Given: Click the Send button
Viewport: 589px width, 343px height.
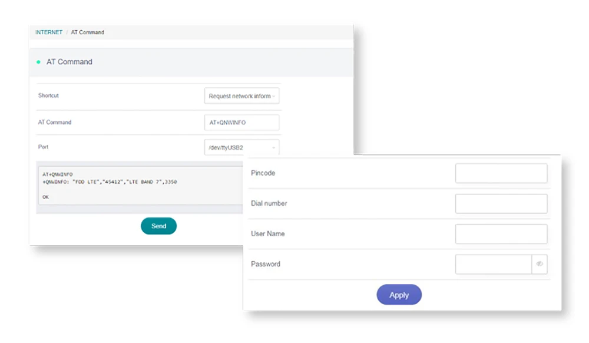Looking at the screenshot, I should (x=158, y=226).
